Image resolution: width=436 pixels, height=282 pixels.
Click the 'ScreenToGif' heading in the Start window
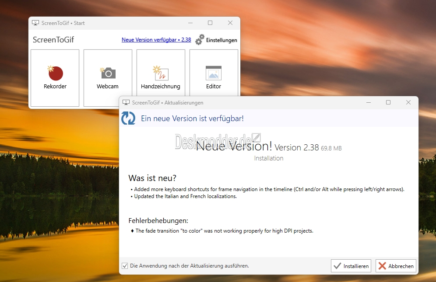coord(53,40)
